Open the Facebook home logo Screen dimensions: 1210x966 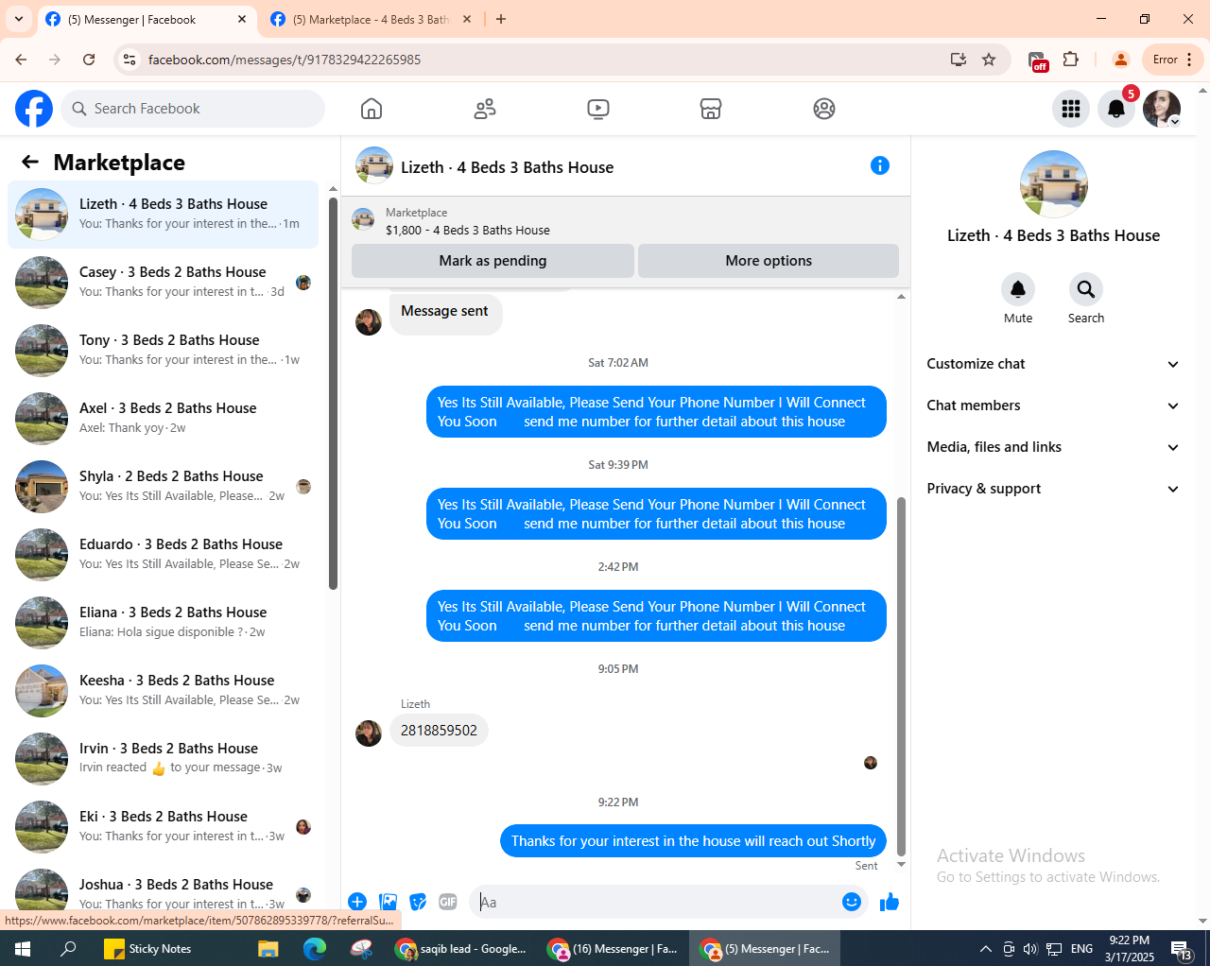(34, 109)
